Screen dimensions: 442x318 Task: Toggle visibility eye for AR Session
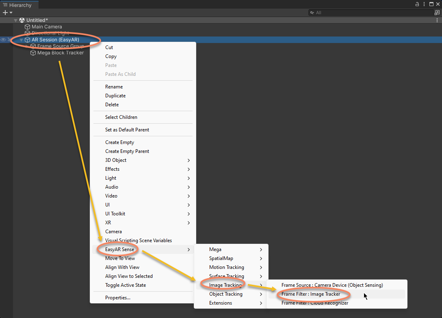(3, 40)
